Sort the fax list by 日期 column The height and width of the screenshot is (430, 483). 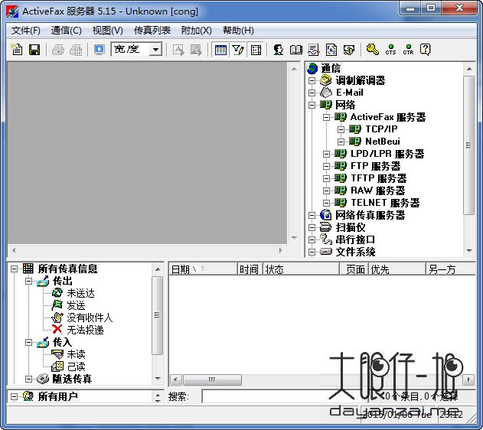204,269
